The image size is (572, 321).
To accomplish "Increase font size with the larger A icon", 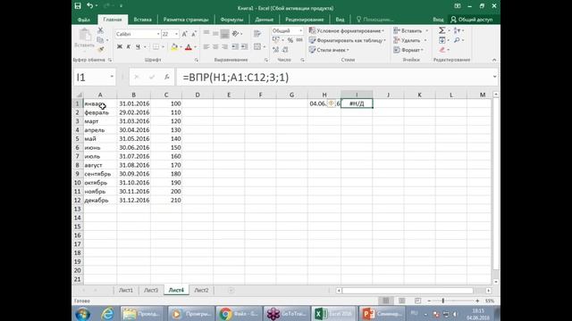I will [x=185, y=34].
